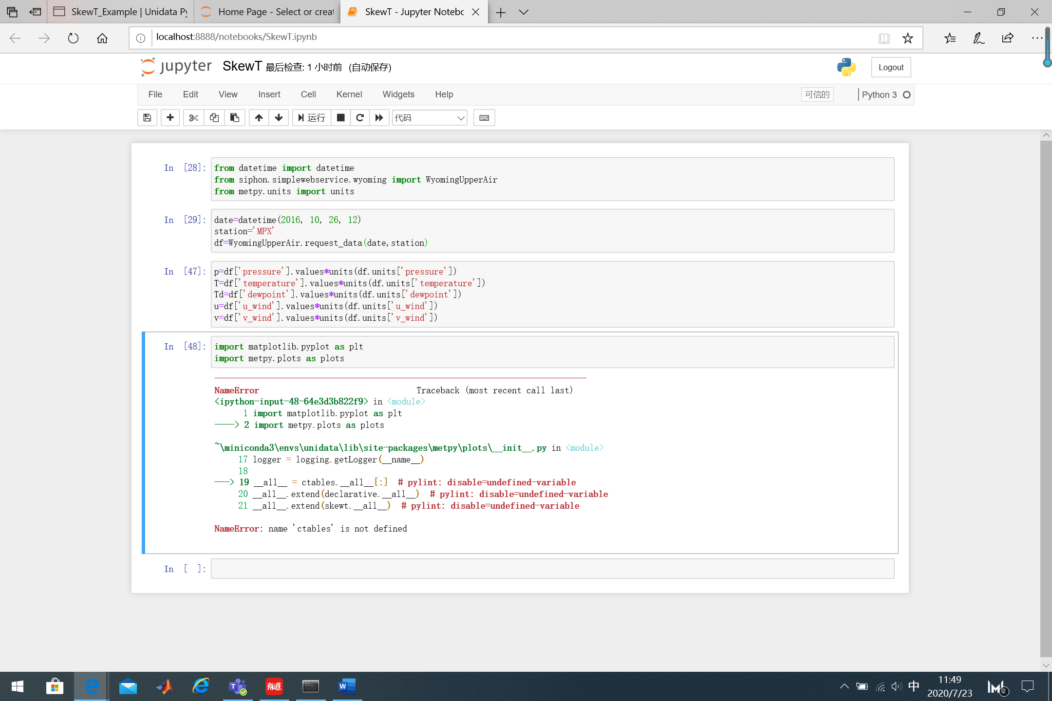Image resolution: width=1052 pixels, height=701 pixels.
Task: Interrupt the kernel with stop icon
Action: (340, 117)
